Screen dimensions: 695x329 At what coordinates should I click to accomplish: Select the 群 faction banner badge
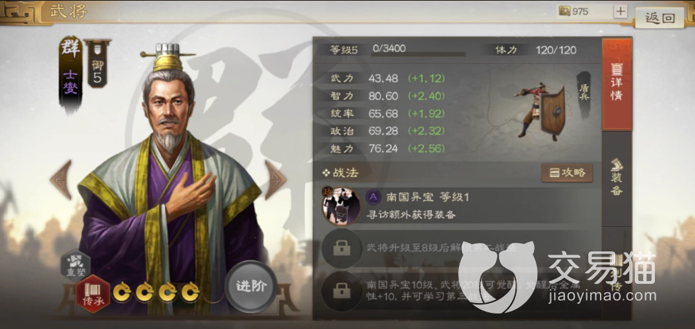click(70, 74)
